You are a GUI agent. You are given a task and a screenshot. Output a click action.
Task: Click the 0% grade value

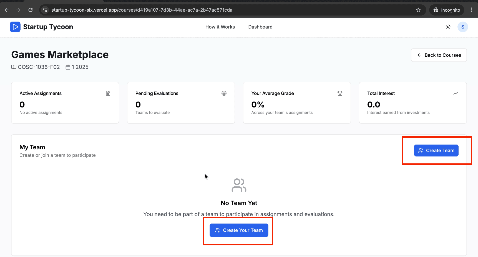point(258,104)
